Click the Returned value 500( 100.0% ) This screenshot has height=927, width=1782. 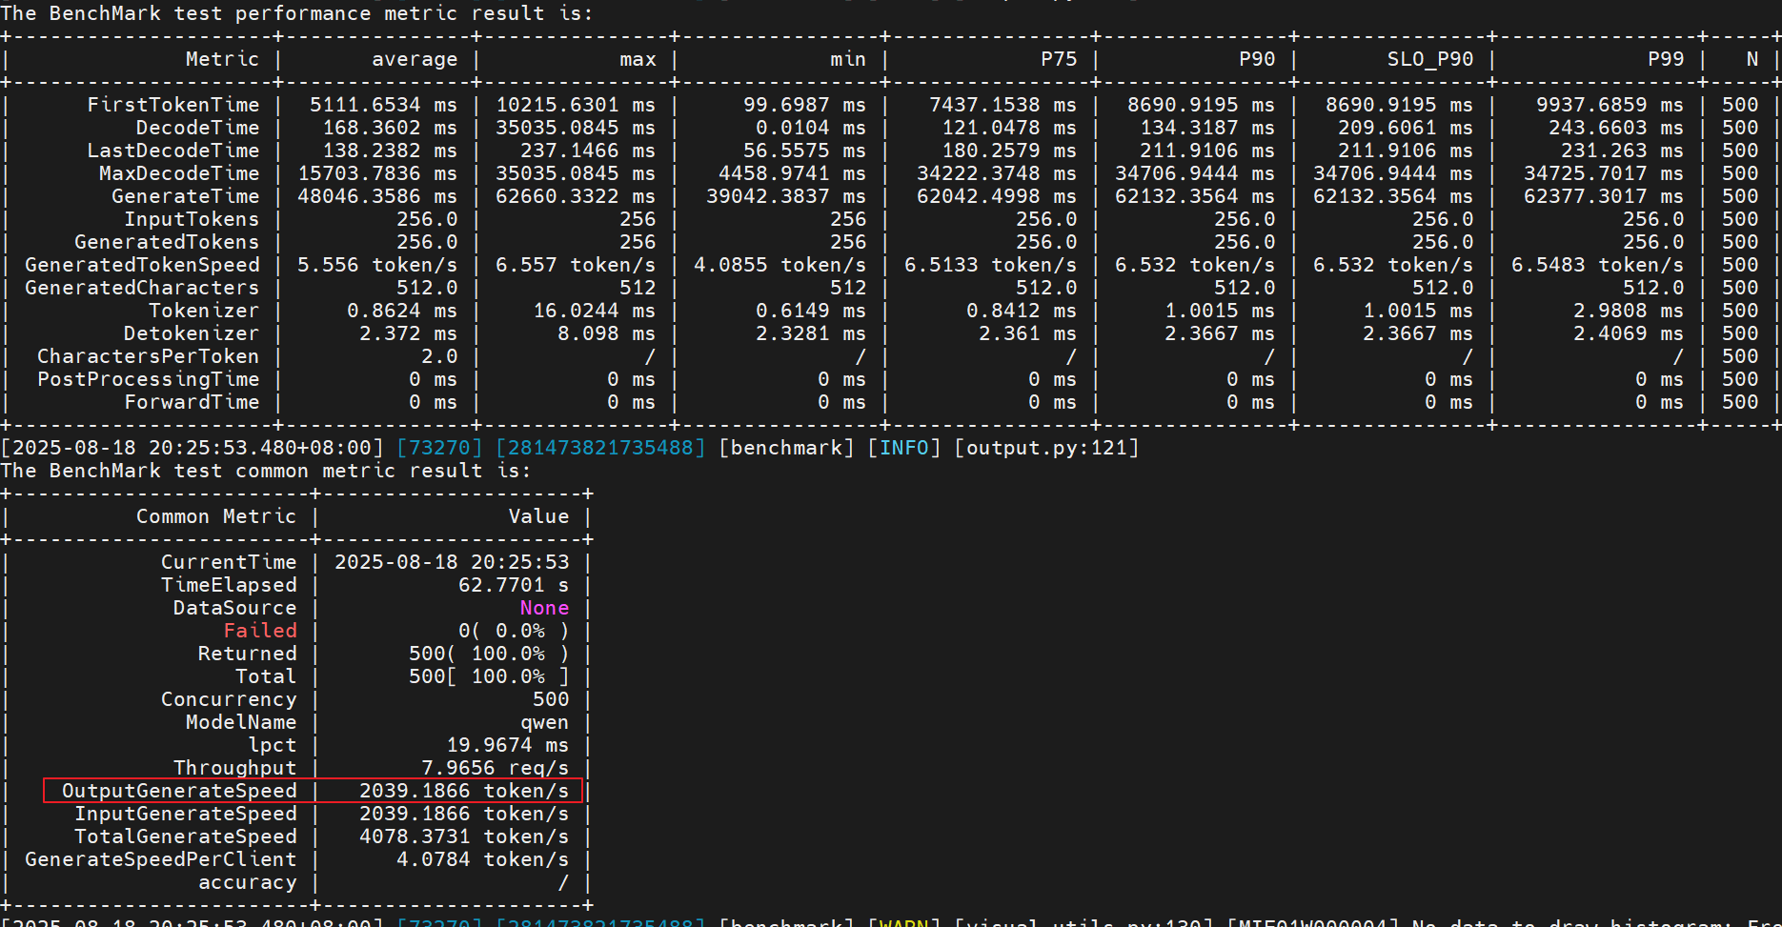coord(489,654)
